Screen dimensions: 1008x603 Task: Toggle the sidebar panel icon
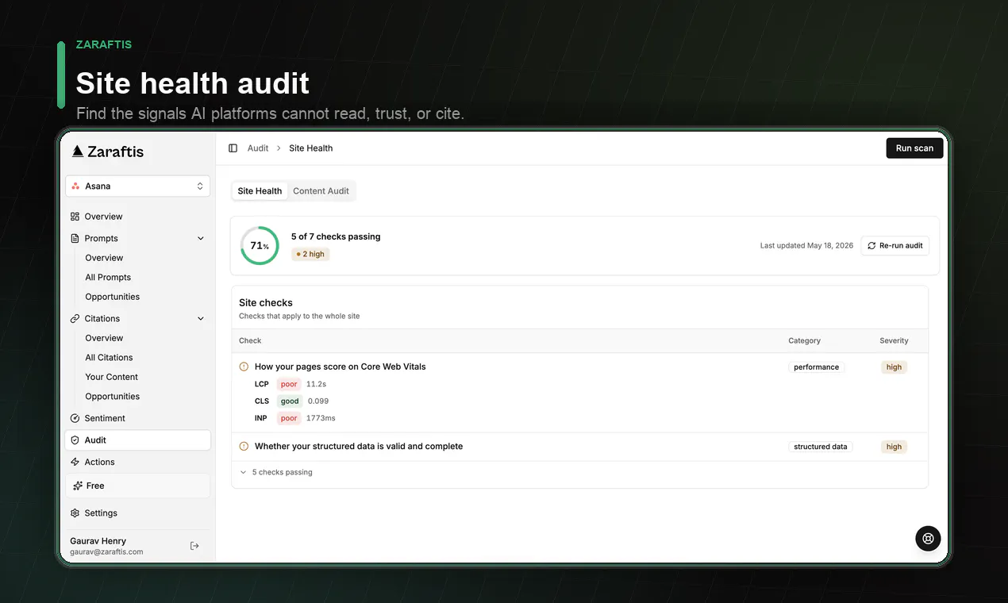point(233,148)
